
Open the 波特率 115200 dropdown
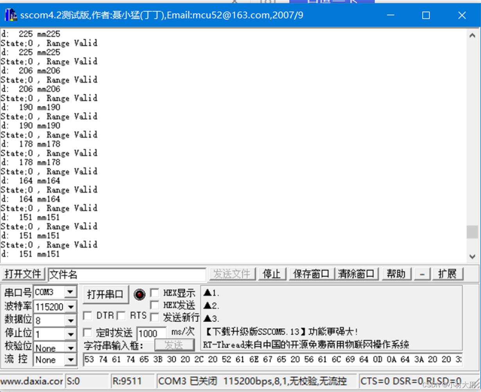pyautogui.click(x=71, y=307)
